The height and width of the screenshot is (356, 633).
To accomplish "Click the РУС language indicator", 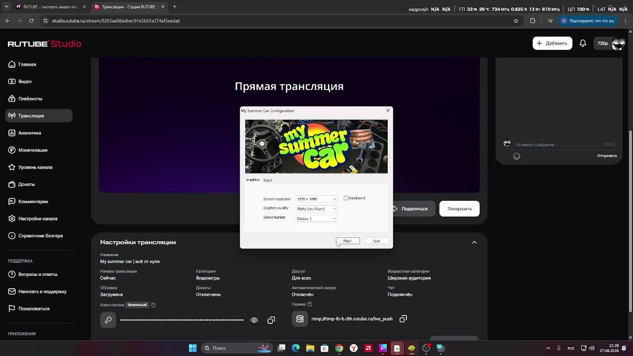I will pyautogui.click(x=571, y=348).
